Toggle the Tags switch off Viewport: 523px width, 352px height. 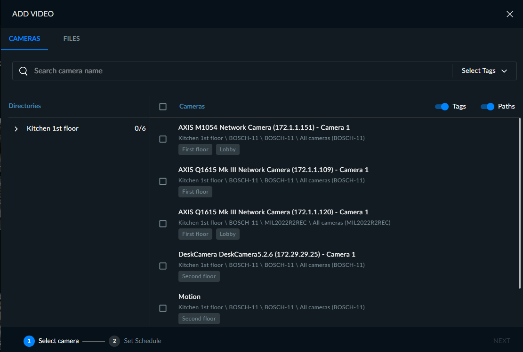point(442,107)
